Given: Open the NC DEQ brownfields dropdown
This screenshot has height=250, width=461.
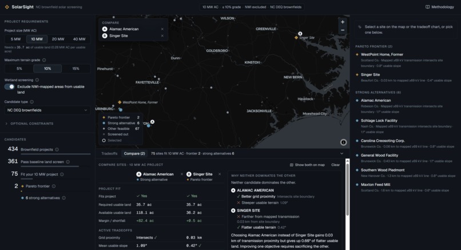Looking at the screenshot, I should (47, 110).
